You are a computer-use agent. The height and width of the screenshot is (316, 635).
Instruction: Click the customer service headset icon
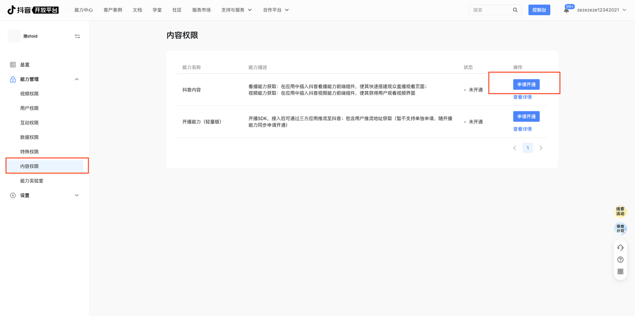click(620, 248)
